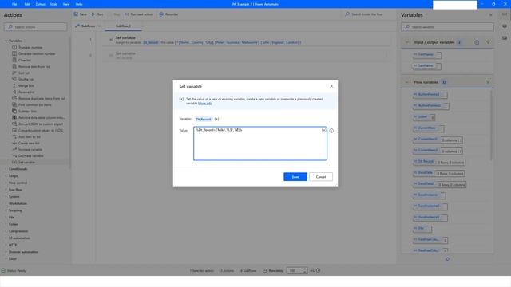Select Merge lists action
This screenshot has width=511, height=287.
coord(26,86)
